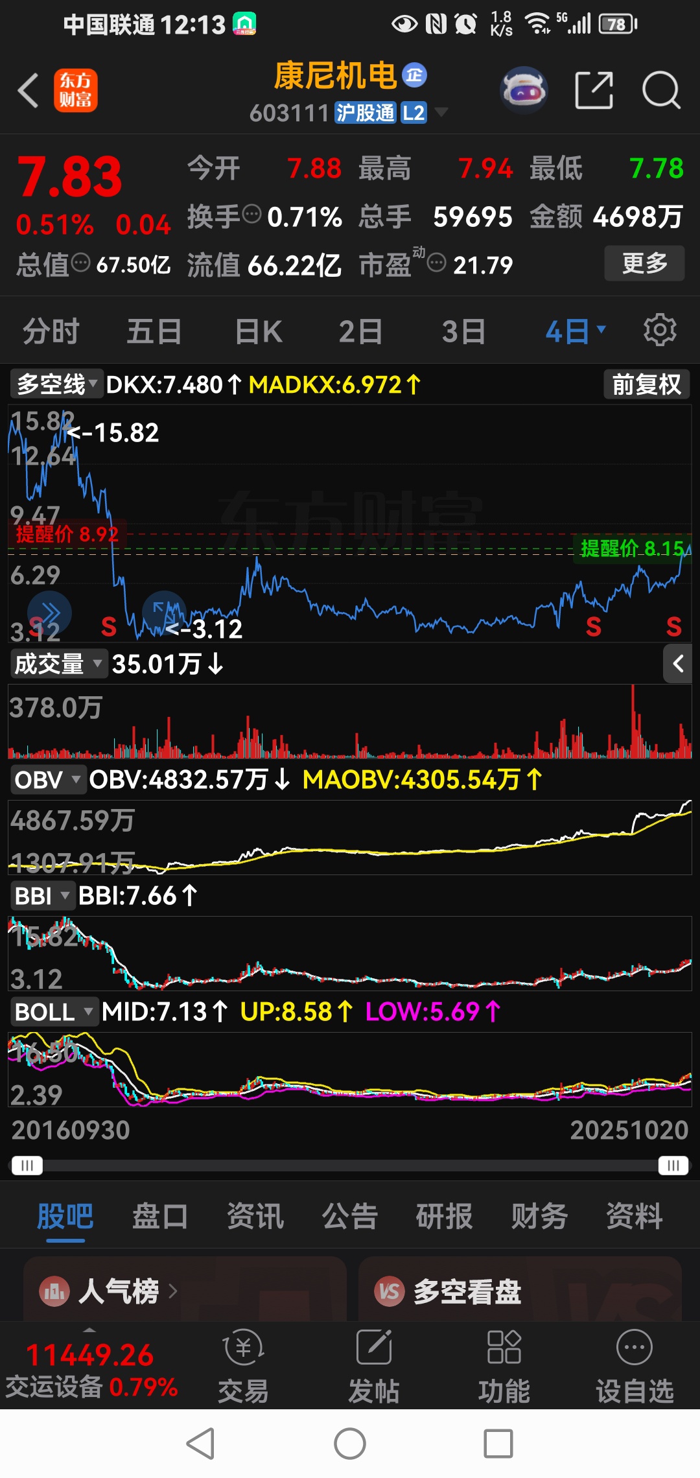Tap the 沪股通 badge
The image size is (700, 1478).
(x=365, y=113)
